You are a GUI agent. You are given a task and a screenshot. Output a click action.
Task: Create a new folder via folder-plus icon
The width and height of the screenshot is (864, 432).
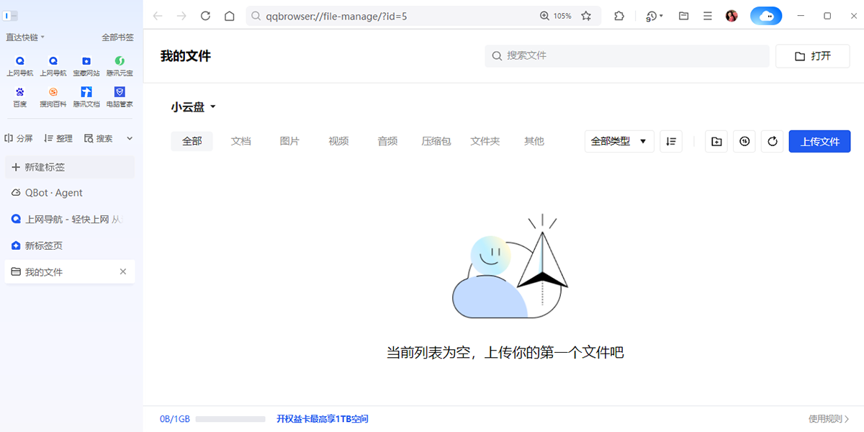(716, 141)
